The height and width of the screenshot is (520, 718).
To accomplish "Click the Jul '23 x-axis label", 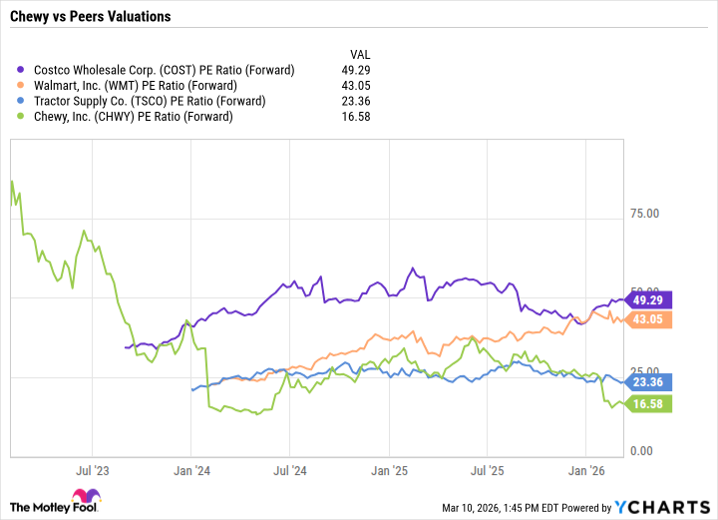I will 93,467.
